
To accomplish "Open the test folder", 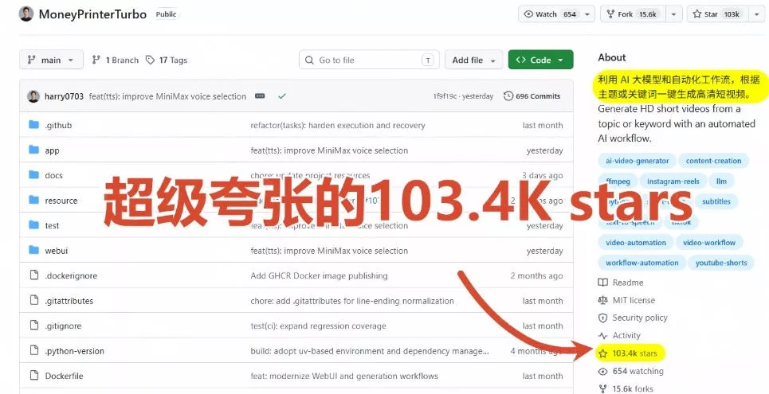I will coord(52,225).
